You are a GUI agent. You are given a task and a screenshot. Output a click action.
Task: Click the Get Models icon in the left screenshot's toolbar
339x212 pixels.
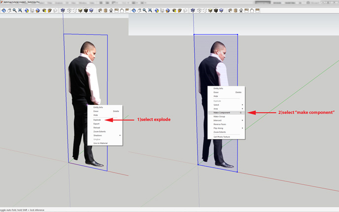click(44, 10)
